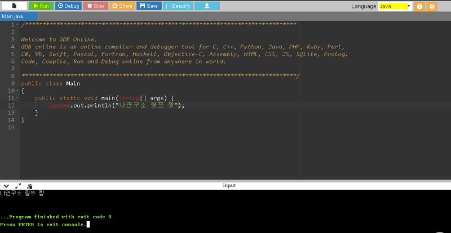Viewport: 451px width, 233px height.
Task: Share the code via Share button
Action: pos(122,6)
